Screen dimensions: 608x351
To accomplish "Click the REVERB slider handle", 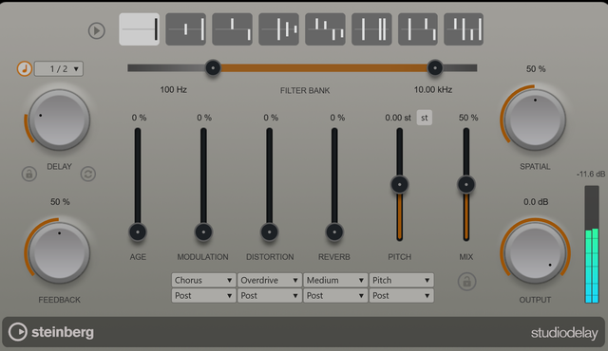I will (334, 232).
